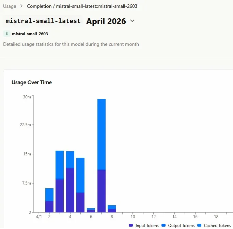Click the 22.5m y-axis label
233x229 pixels.
tap(26, 125)
